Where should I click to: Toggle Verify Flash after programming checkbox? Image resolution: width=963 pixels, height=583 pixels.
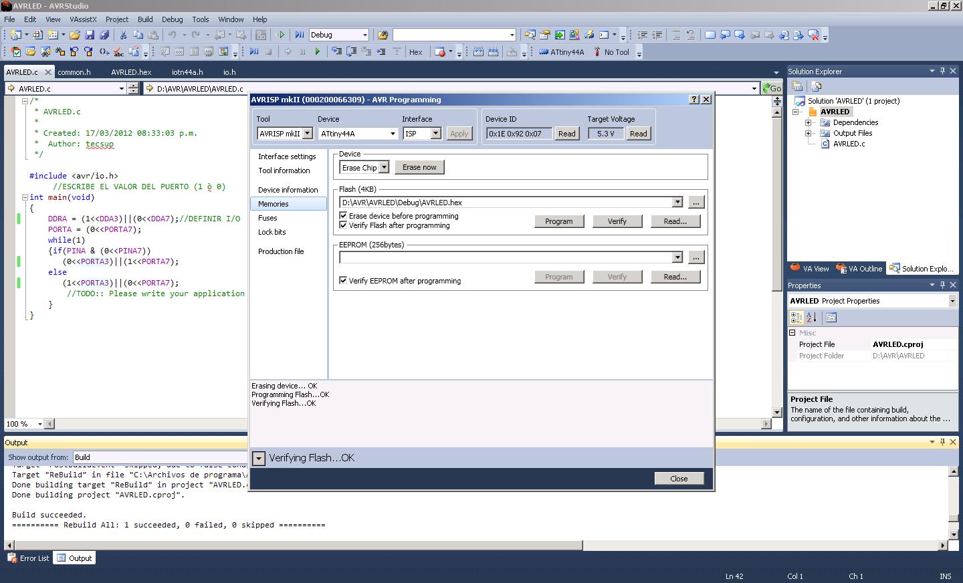[343, 225]
